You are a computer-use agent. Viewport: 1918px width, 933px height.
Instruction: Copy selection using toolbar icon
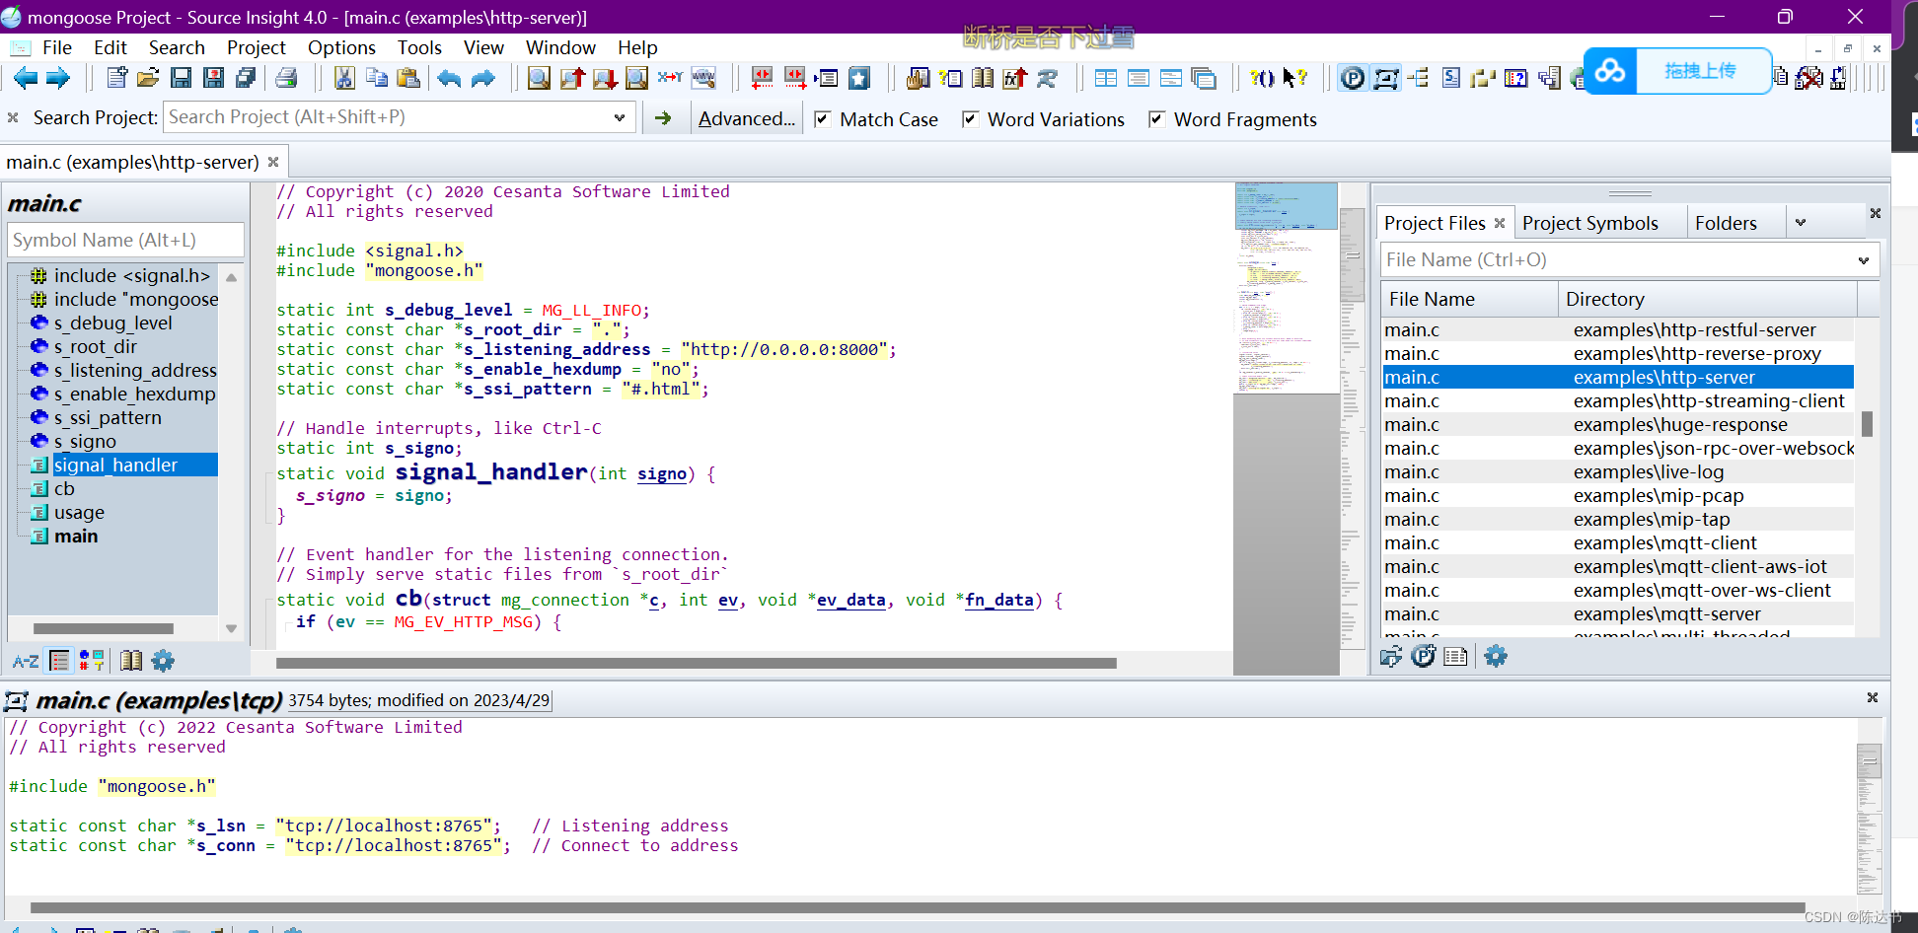(x=376, y=78)
